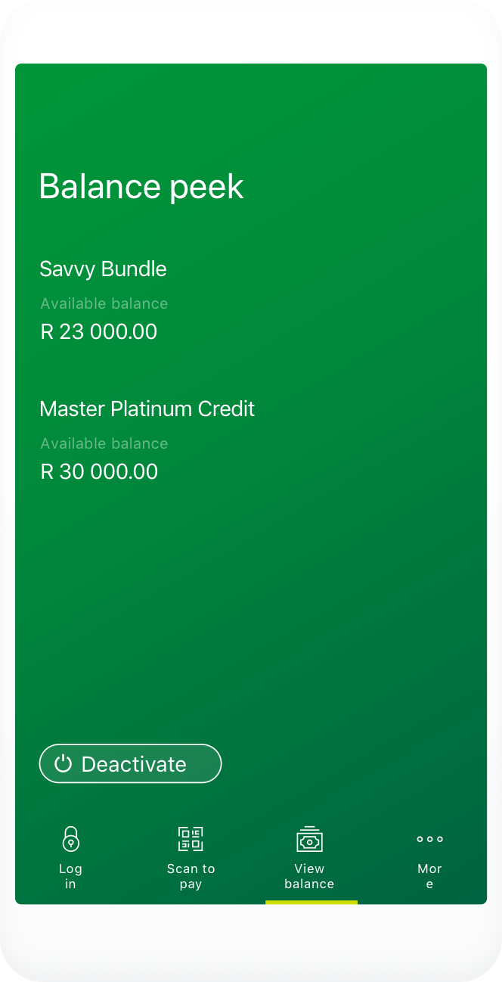
Task: Select the 'Scan to pay' tab label
Action: point(191,876)
